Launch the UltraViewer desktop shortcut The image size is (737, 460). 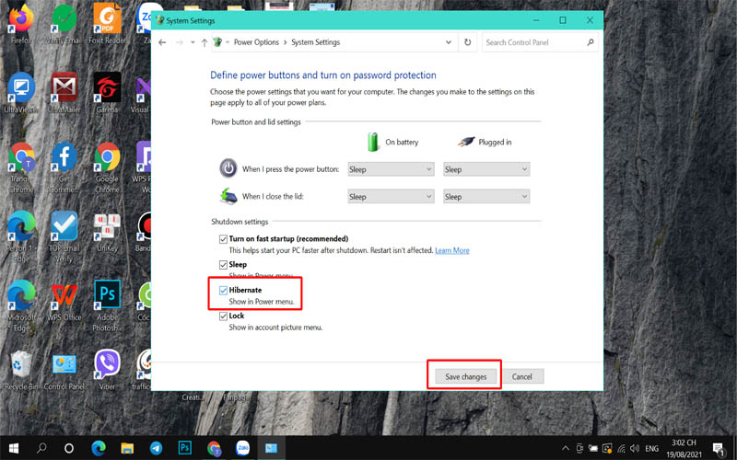[20, 93]
